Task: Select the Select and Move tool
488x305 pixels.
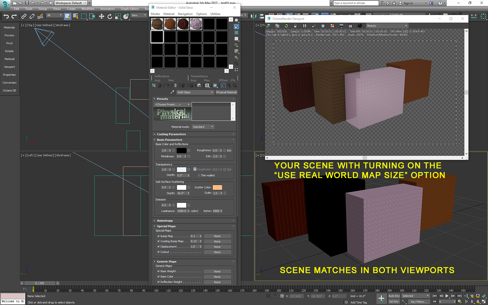Action: pyautogui.click(x=101, y=16)
